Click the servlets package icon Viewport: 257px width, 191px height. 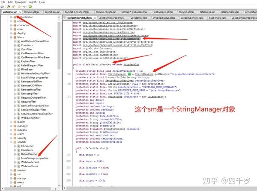pyautogui.click(x=15, y=142)
